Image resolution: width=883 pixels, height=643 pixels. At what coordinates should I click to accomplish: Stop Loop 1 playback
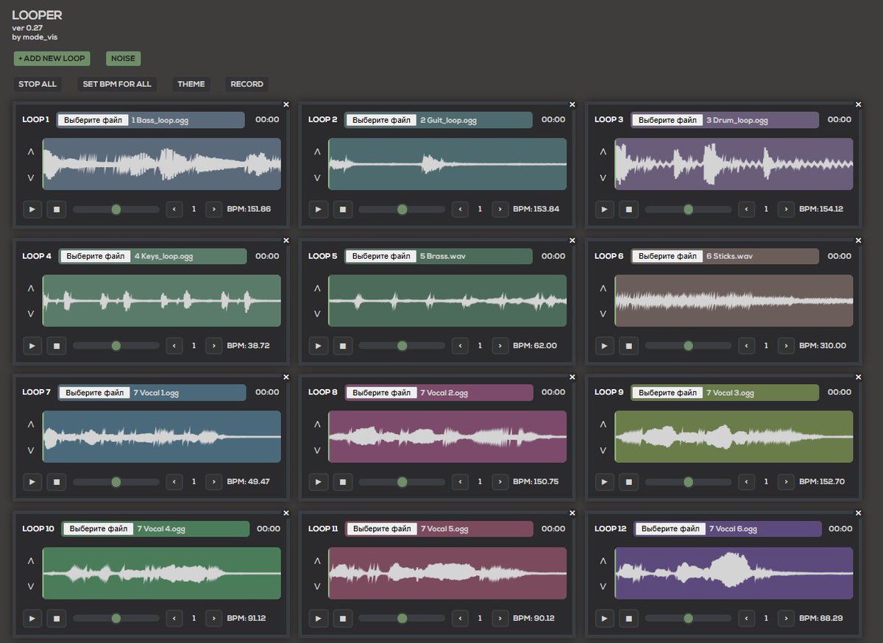click(56, 210)
